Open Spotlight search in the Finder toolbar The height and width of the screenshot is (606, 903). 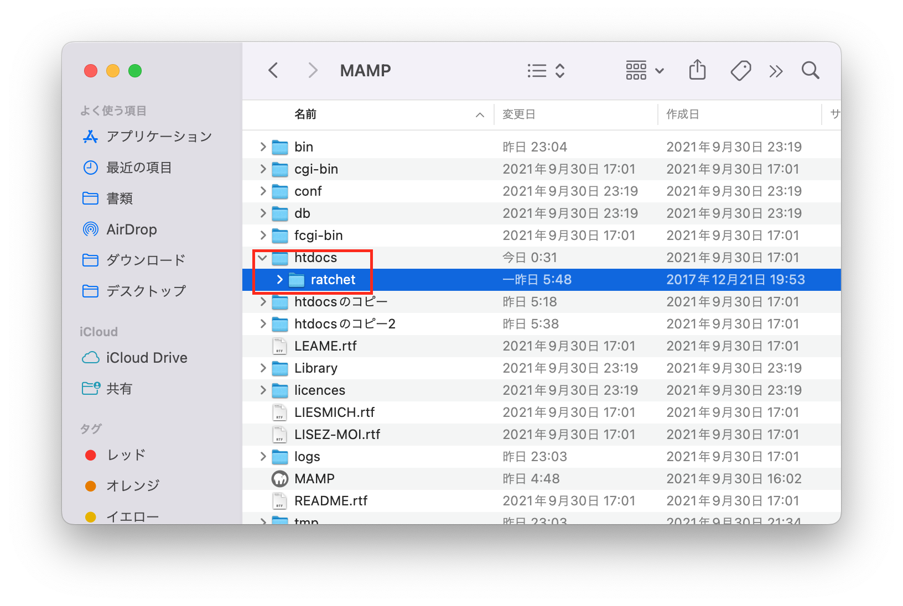pos(809,70)
